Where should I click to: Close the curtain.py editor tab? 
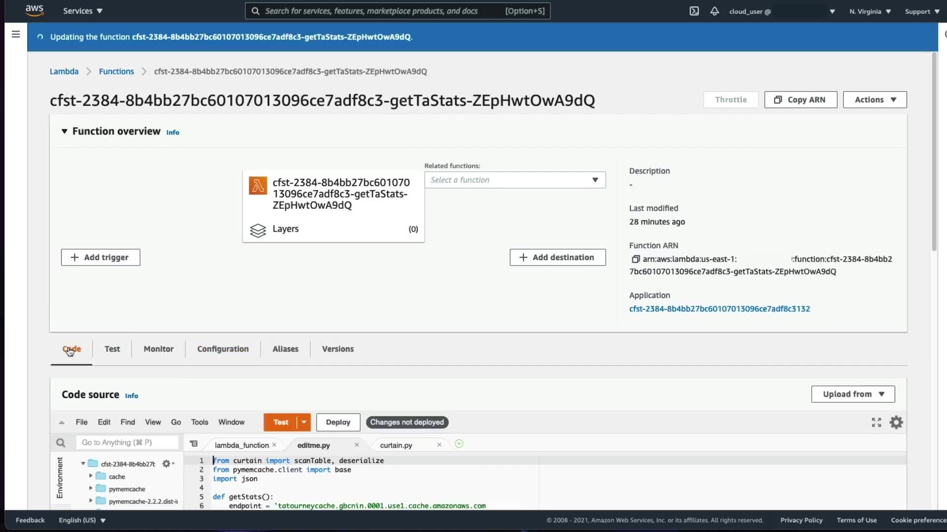coord(439,445)
